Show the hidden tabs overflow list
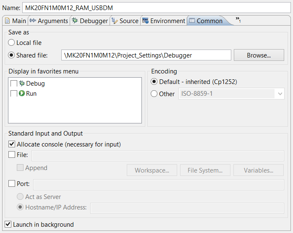The image size is (293, 233). pos(238,19)
